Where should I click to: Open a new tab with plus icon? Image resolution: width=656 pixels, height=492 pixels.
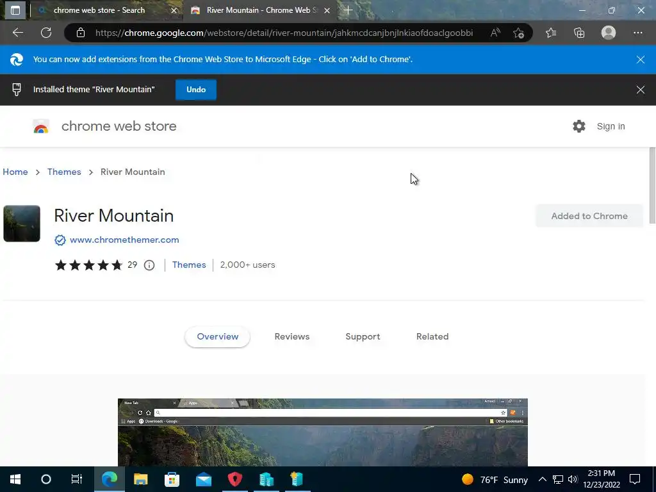click(x=348, y=10)
